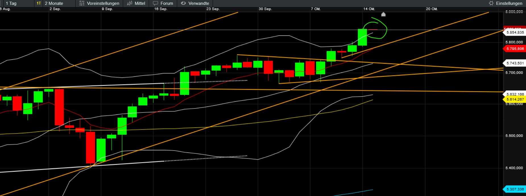Select the red 5.795,806 price label
Image resolution: width=526 pixels, height=196 pixels.
[x=515, y=49]
